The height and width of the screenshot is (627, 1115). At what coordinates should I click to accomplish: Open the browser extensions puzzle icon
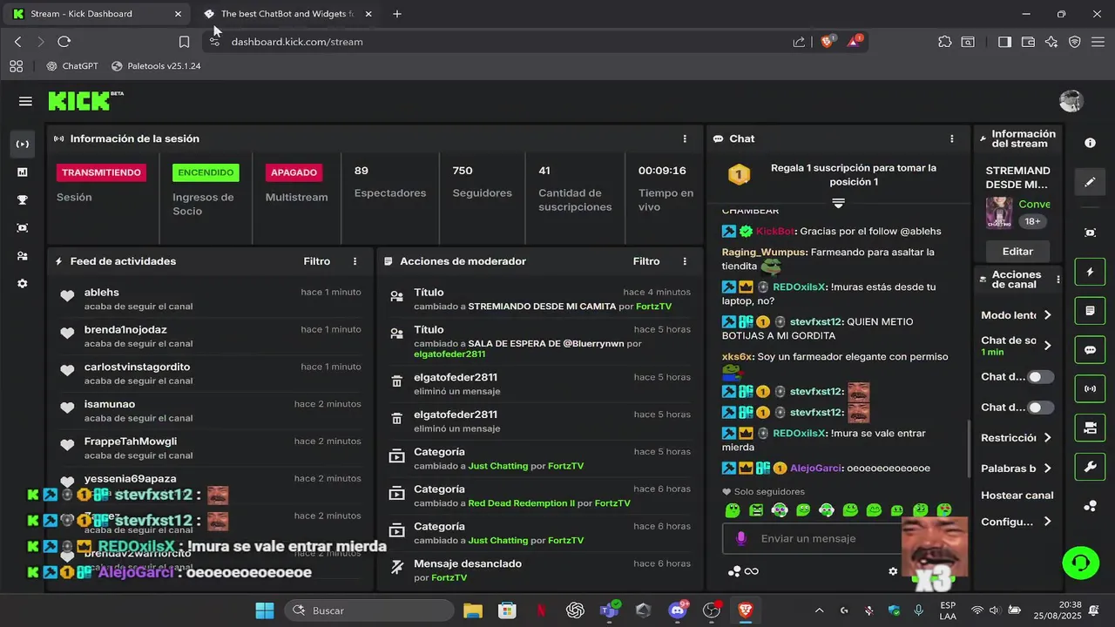click(944, 41)
